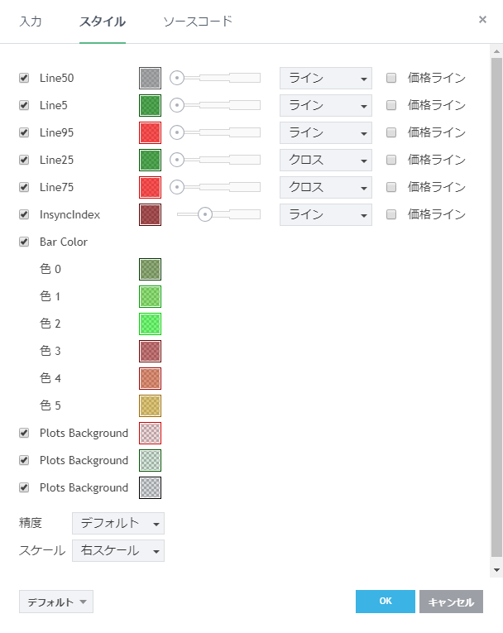Open the スケール 右スケール dropdown

click(x=118, y=550)
